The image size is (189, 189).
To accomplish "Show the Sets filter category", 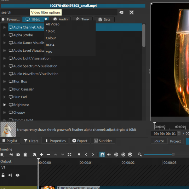I will [104, 20].
